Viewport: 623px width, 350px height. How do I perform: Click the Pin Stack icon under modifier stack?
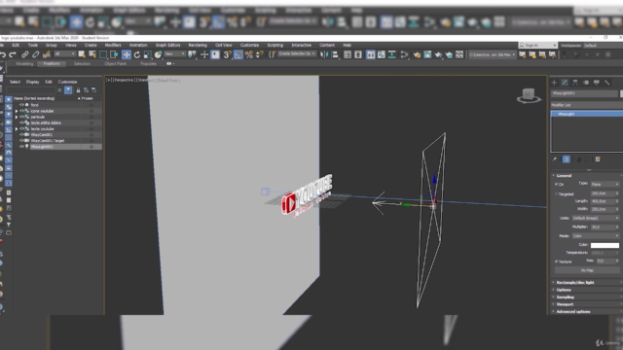point(555,159)
